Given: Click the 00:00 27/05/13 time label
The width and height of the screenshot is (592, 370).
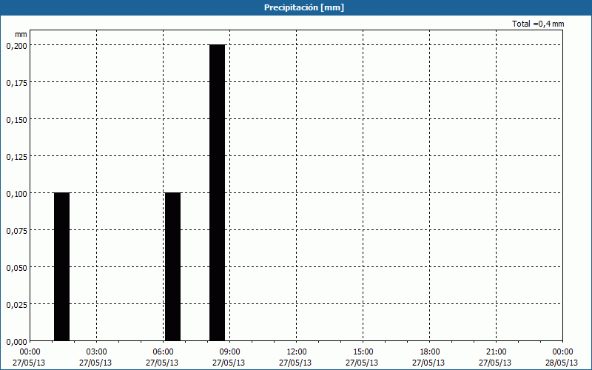Looking at the screenshot, I should pyautogui.click(x=29, y=357).
